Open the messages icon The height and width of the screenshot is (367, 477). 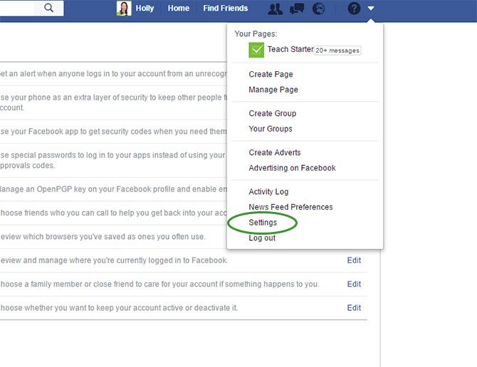pos(297,9)
